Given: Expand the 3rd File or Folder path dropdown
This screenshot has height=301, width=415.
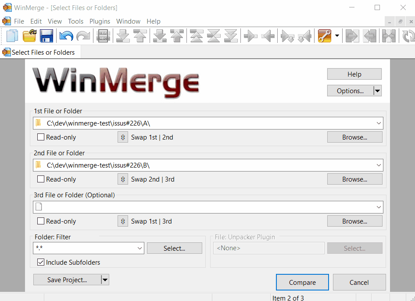Looking at the screenshot, I should pos(379,207).
